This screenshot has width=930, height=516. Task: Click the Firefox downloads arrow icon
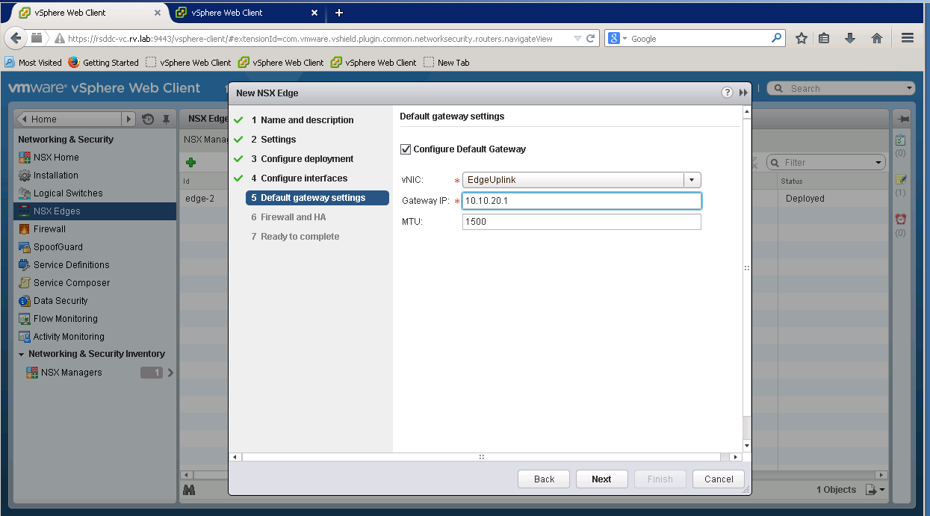point(850,38)
